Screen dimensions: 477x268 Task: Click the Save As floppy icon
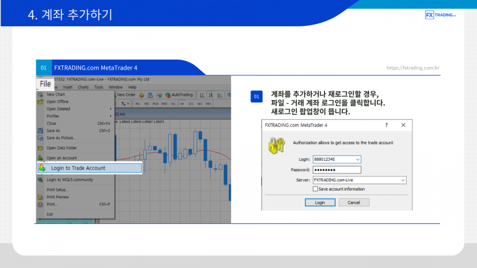[x=40, y=130]
